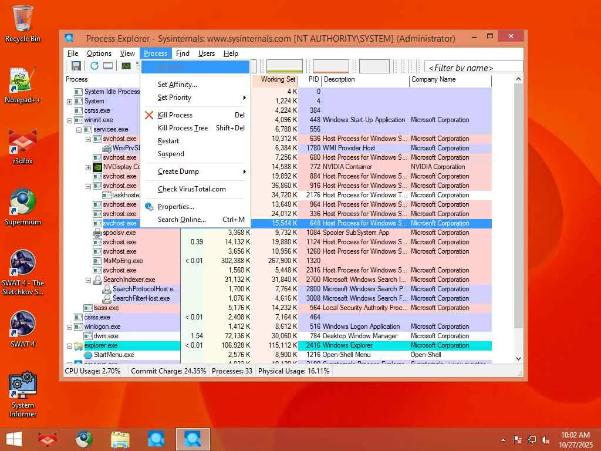Click the Refresh Now toolbar icon

coord(94,66)
